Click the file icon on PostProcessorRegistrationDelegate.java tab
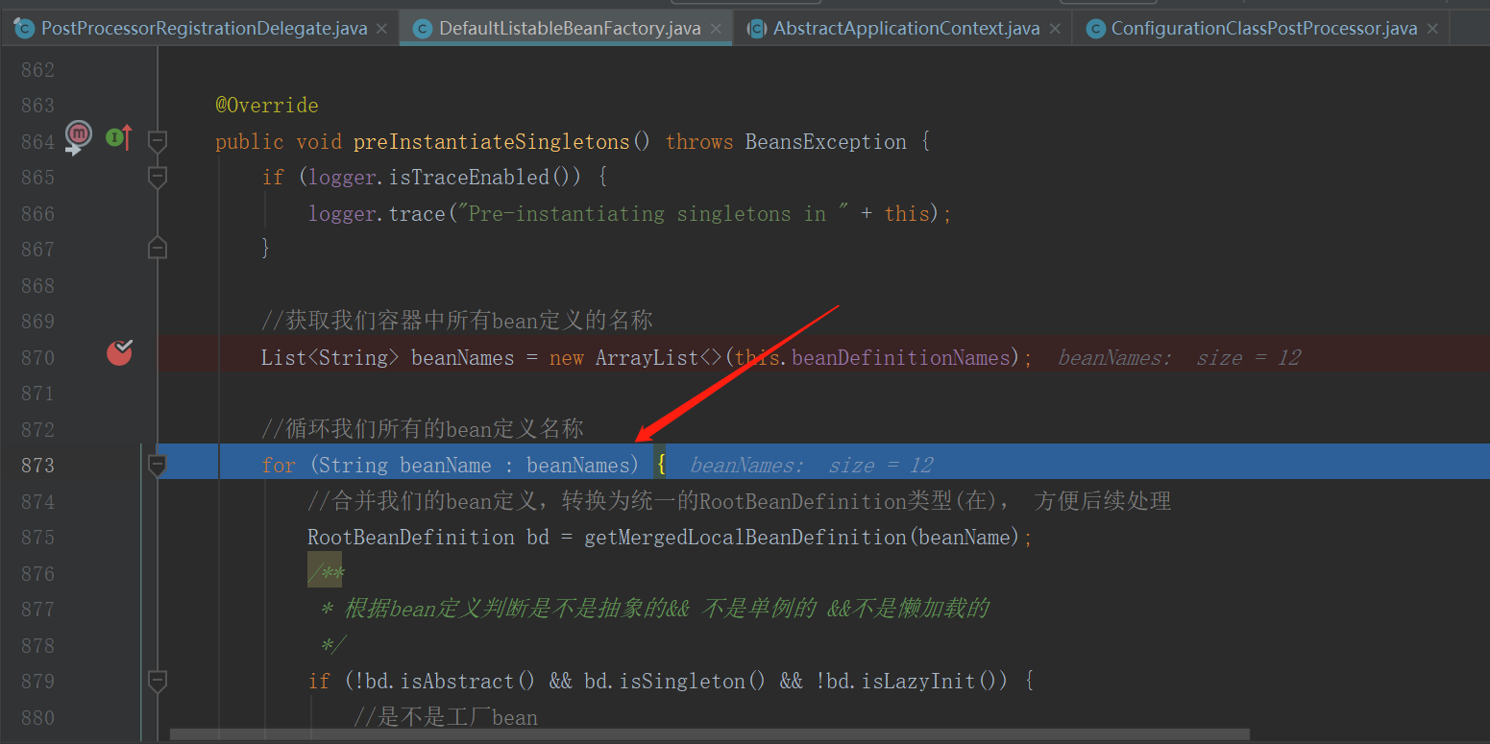1490x744 pixels. coord(24,28)
